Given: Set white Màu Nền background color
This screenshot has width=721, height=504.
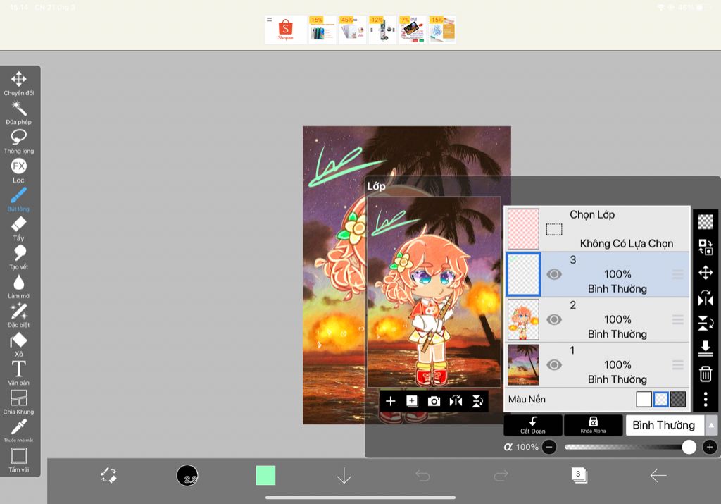Looking at the screenshot, I should click(644, 399).
